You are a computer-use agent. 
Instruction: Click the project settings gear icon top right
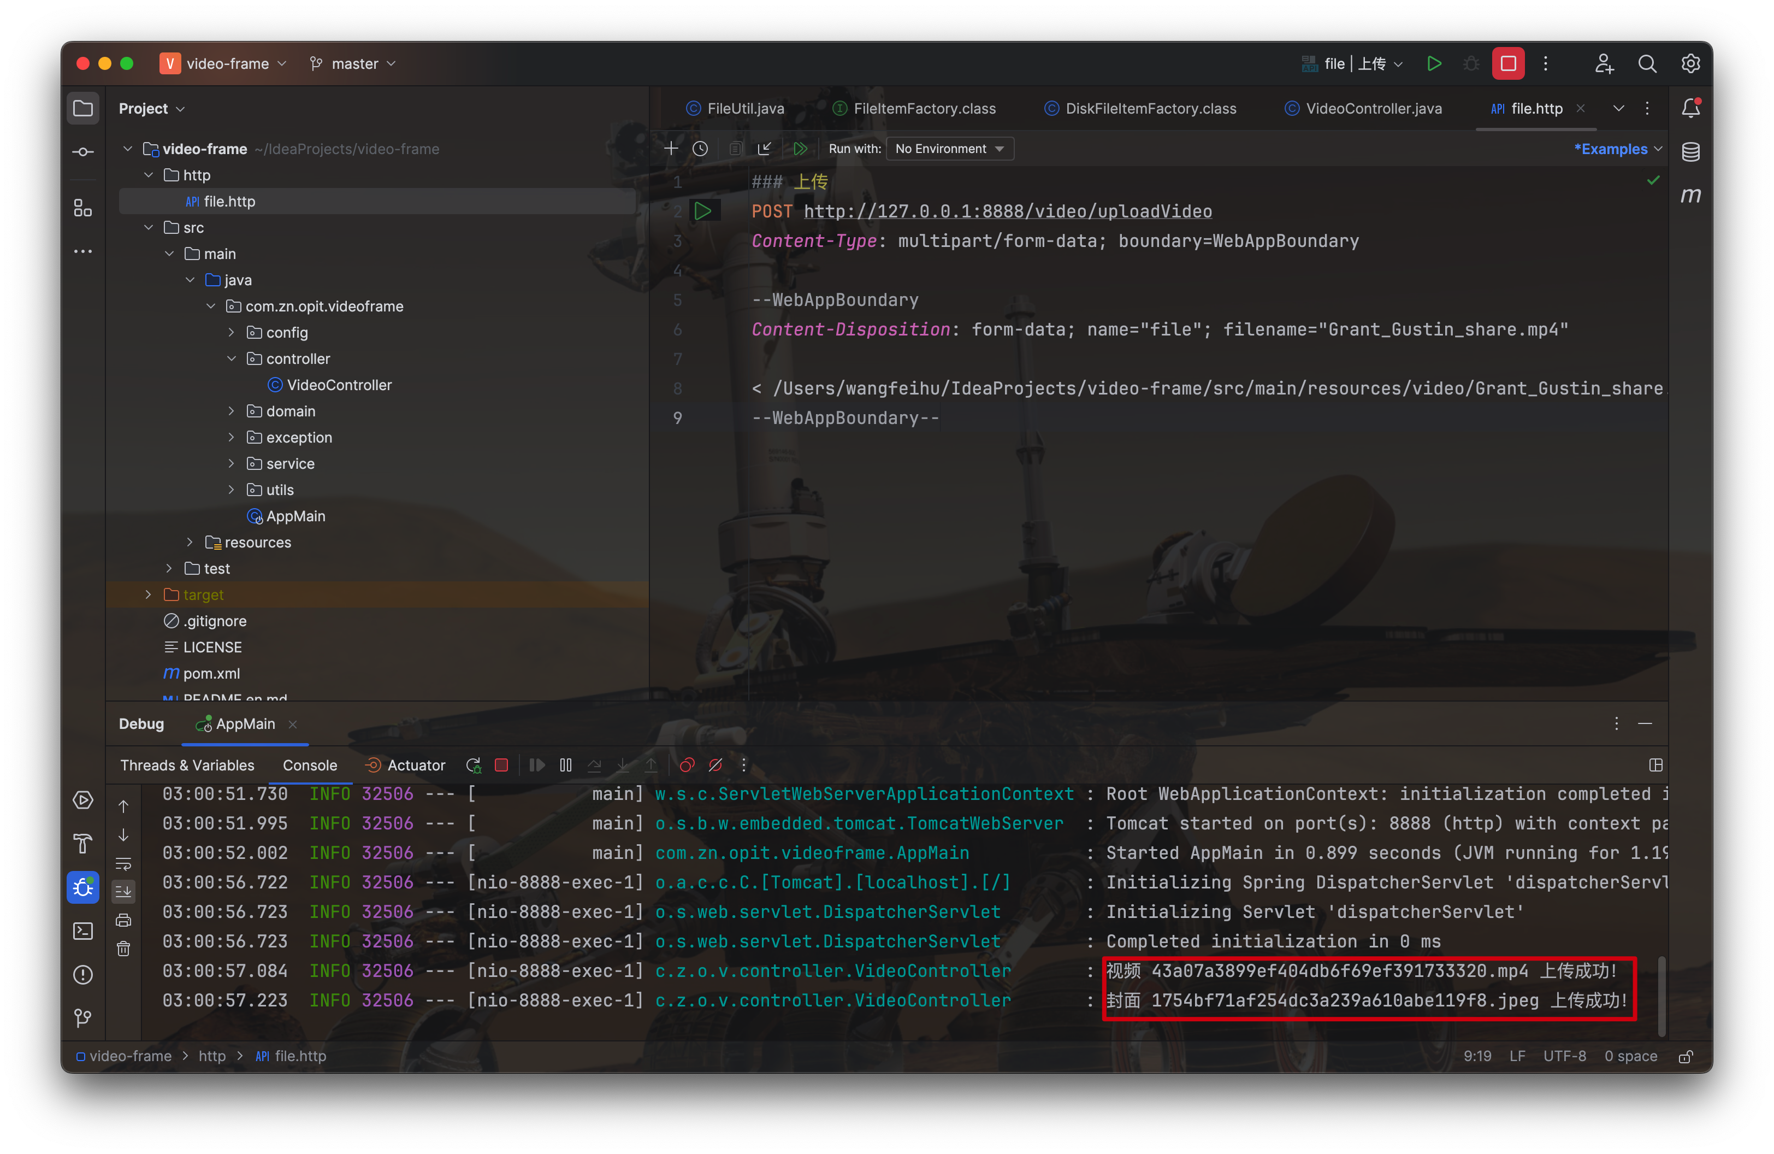tap(1690, 62)
